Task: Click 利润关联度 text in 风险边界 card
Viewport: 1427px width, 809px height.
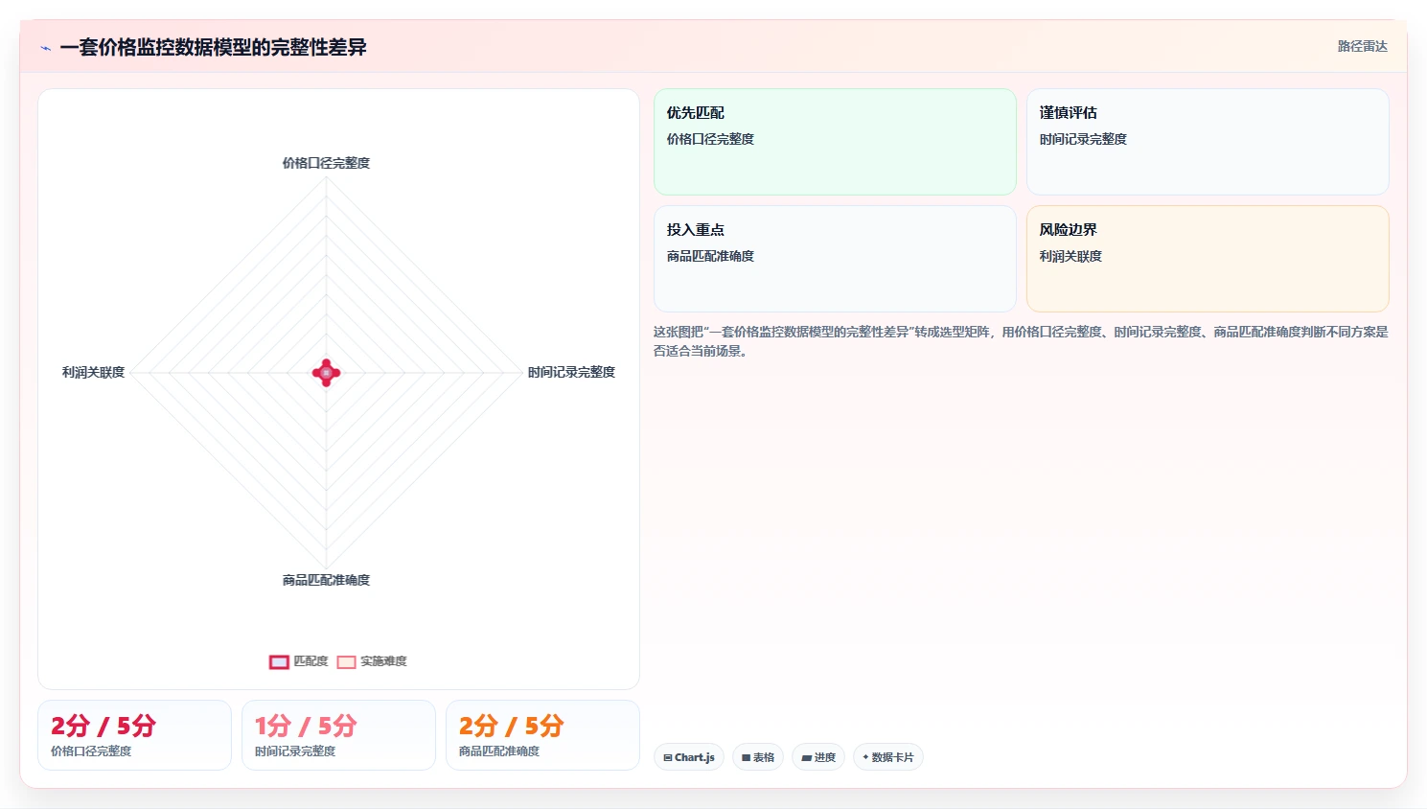Action: click(x=1070, y=256)
